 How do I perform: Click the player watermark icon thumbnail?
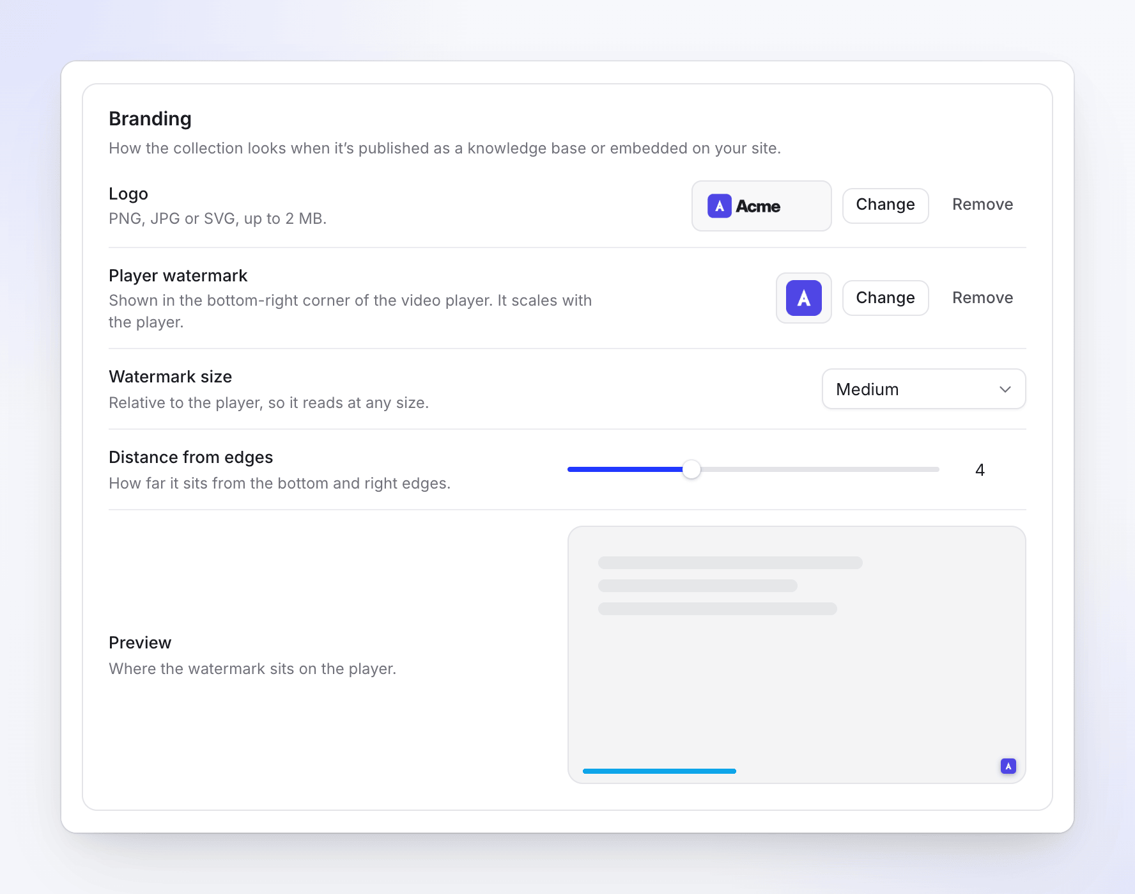point(803,298)
